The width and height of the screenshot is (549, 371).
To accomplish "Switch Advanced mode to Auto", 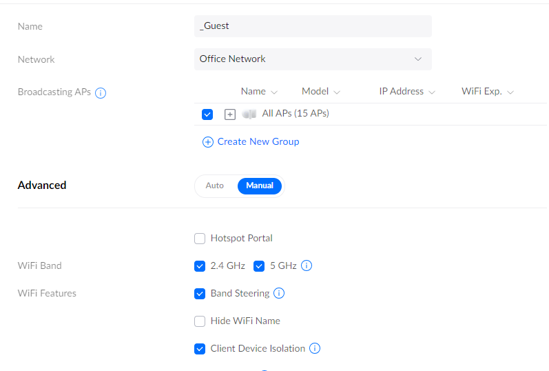I will pyautogui.click(x=215, y=186).
